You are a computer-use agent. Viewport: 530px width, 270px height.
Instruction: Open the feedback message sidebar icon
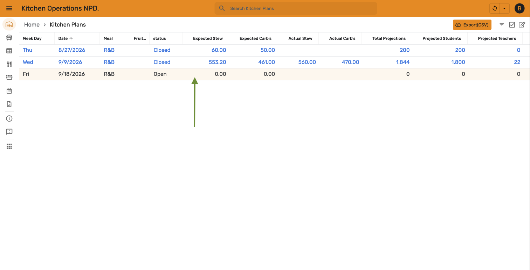(x=9, y=132)
